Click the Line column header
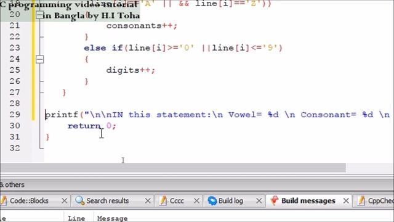 76,218
